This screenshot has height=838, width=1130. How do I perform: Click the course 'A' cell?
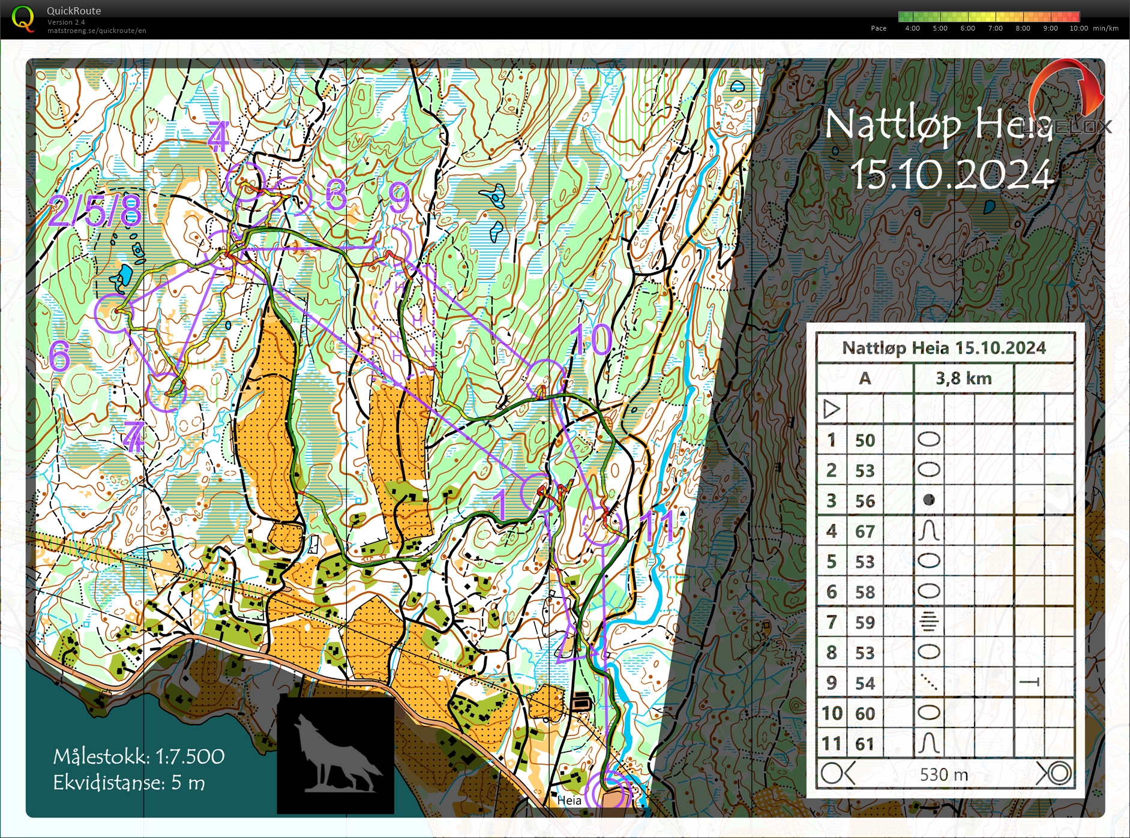point(865,379)
